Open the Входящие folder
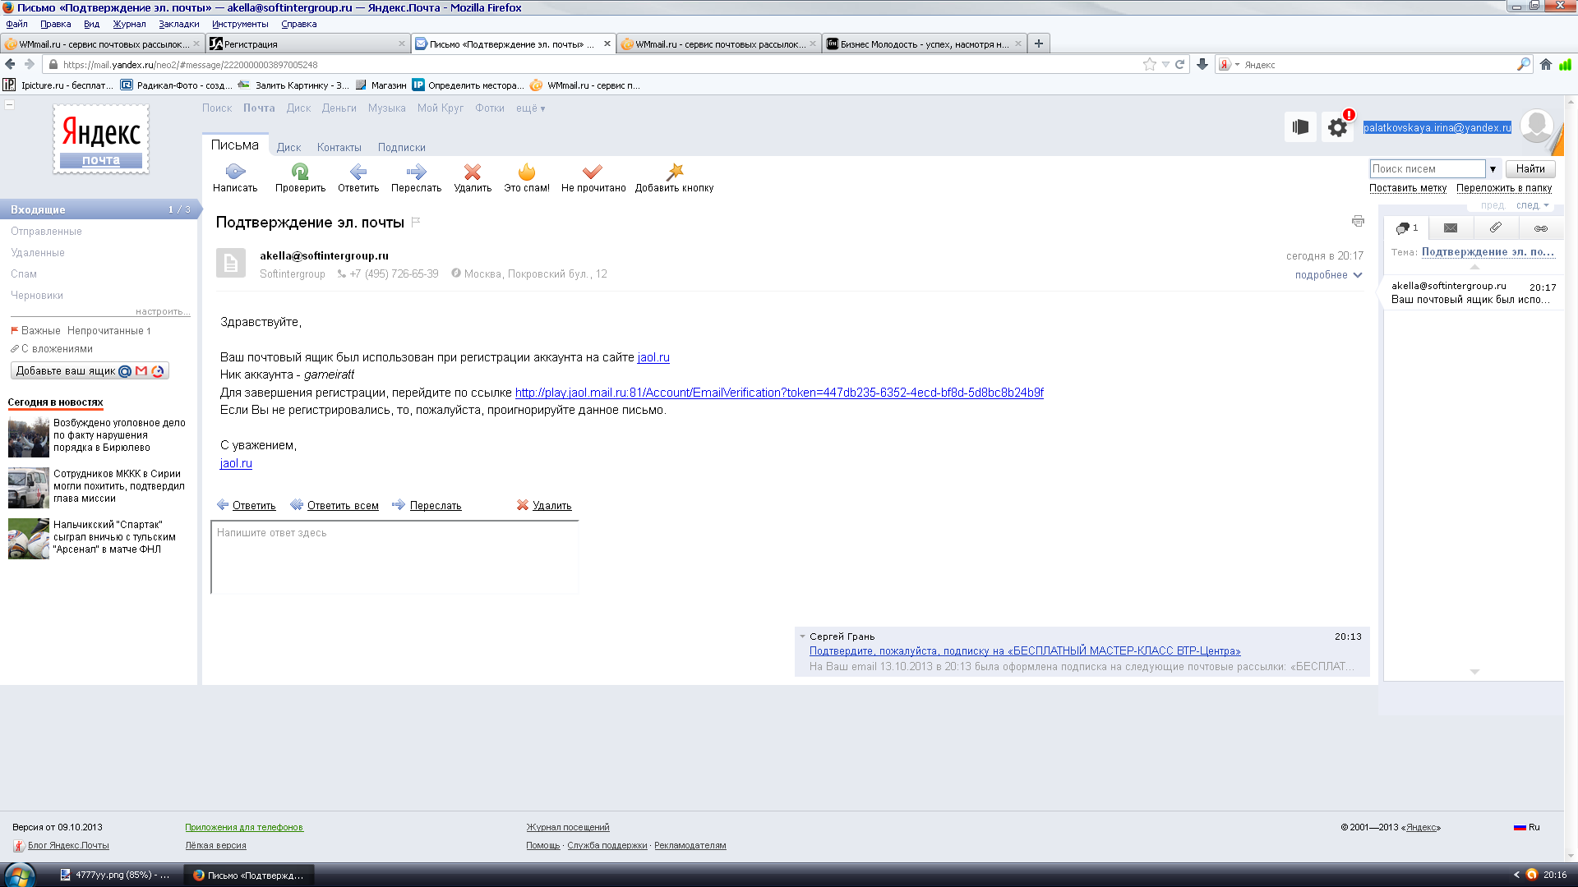Viewport: 1578px width, 887px height. click(99, 209)
